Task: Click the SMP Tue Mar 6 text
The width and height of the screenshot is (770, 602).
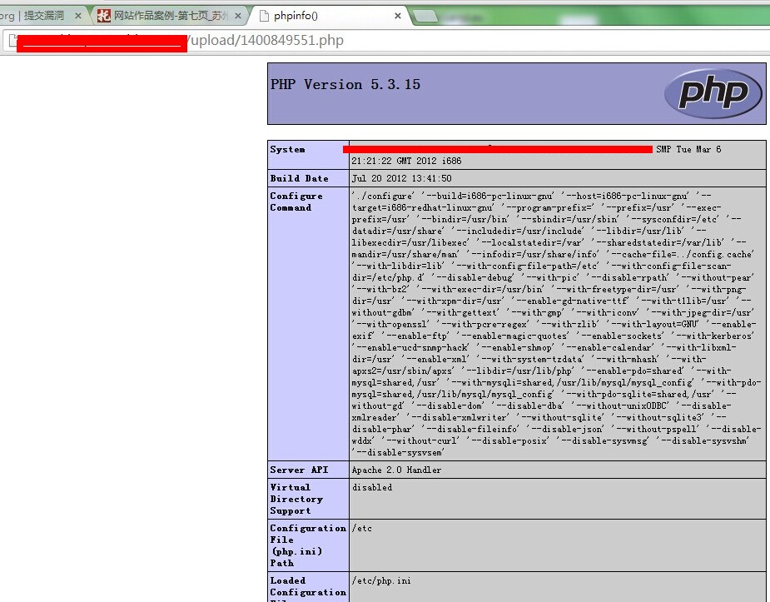Action: click(688, 149)
